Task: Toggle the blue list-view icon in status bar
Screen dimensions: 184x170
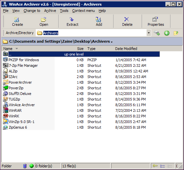Action: (x=162, y=166)
